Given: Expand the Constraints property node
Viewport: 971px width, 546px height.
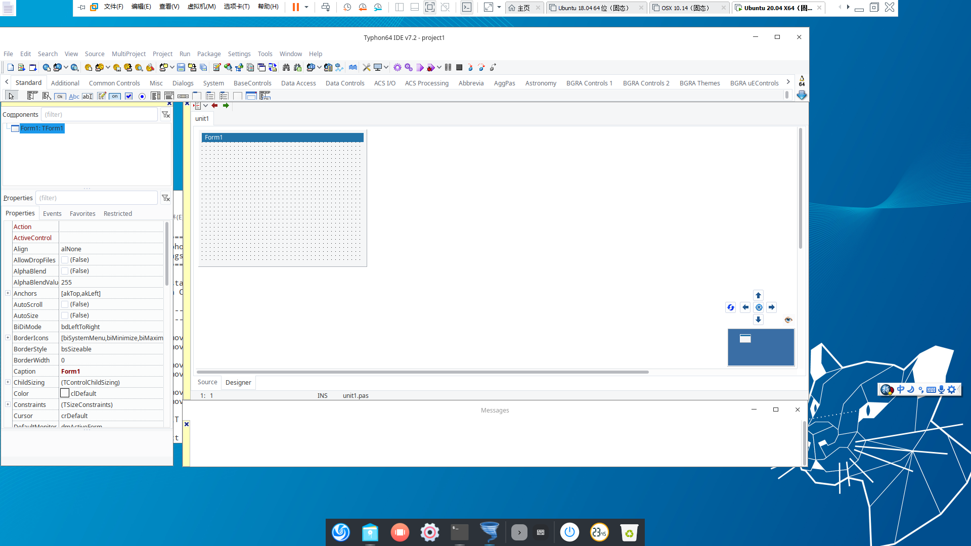Looking at the screenshot, I should [x=8, y=404].
